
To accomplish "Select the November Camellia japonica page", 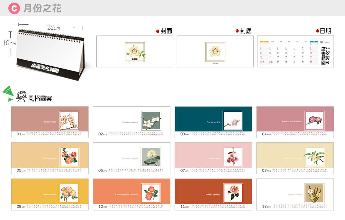I will tap(213, 194).
